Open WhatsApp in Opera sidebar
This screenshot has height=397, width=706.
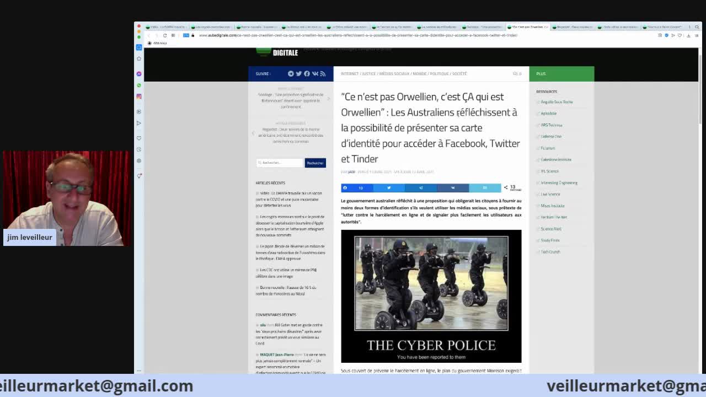point(139,85)
